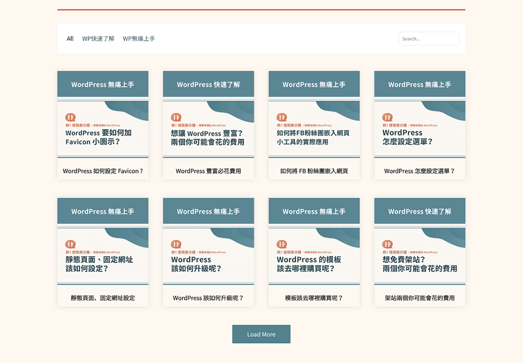The width and height of the screenshot is (523, 363).
Task: Filter by WP快速了解 category
Action: pyautogui.click(x=98, y=39)
